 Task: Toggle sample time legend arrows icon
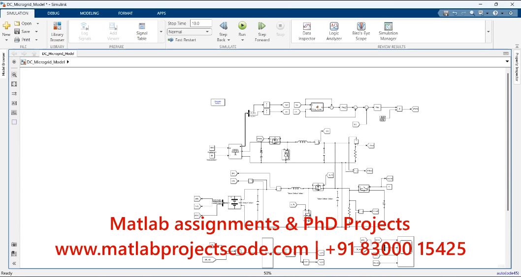pos(14,94)
